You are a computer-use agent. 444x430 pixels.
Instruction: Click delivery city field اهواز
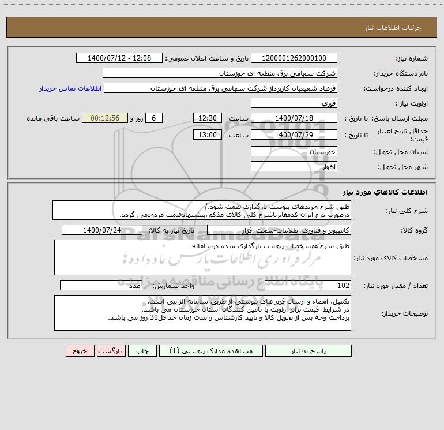(x=294, y=166)
